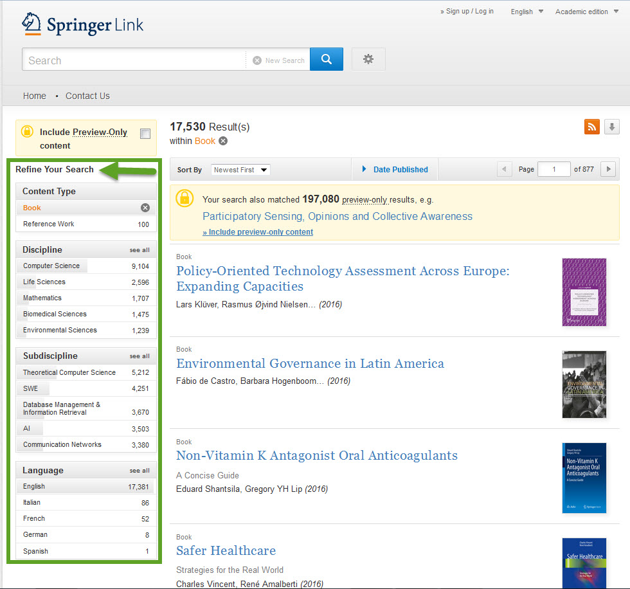
Task: Click 'see all' for Discipline
Action: point(139,250)
